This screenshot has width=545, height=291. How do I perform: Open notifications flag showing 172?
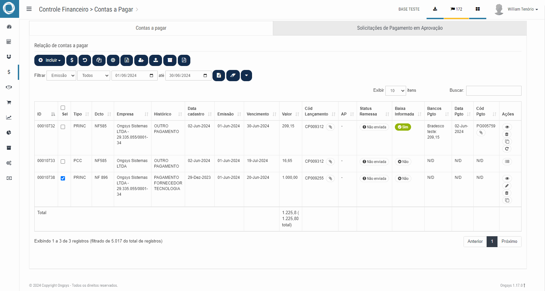pyautogui.click(x=456, y=9)
